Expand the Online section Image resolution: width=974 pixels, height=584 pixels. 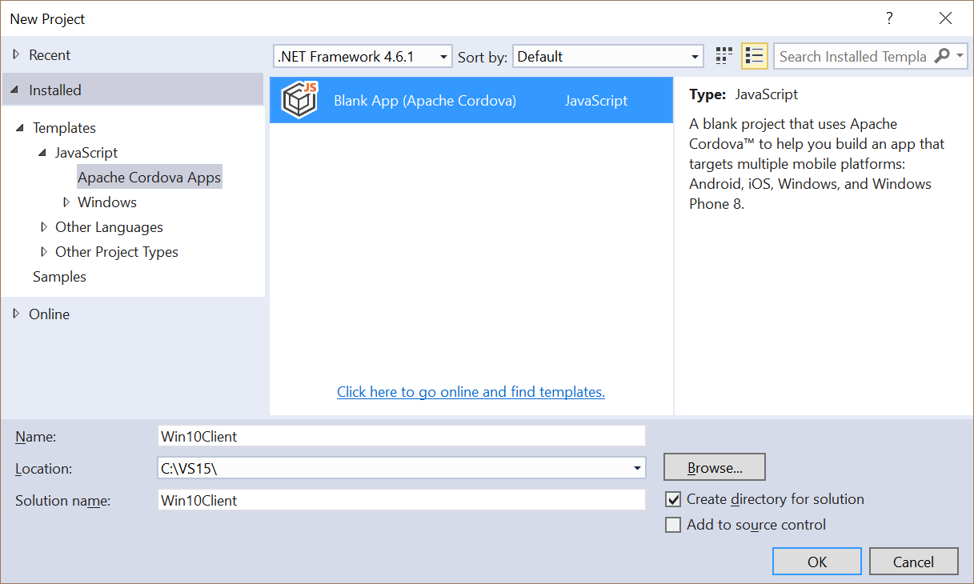pyautogui.click(x=19, y=314)
